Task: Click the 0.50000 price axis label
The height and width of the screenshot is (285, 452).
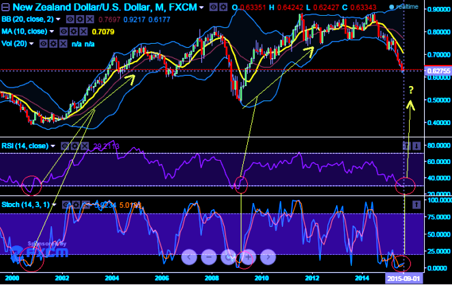Action: [x=439, y=100]
